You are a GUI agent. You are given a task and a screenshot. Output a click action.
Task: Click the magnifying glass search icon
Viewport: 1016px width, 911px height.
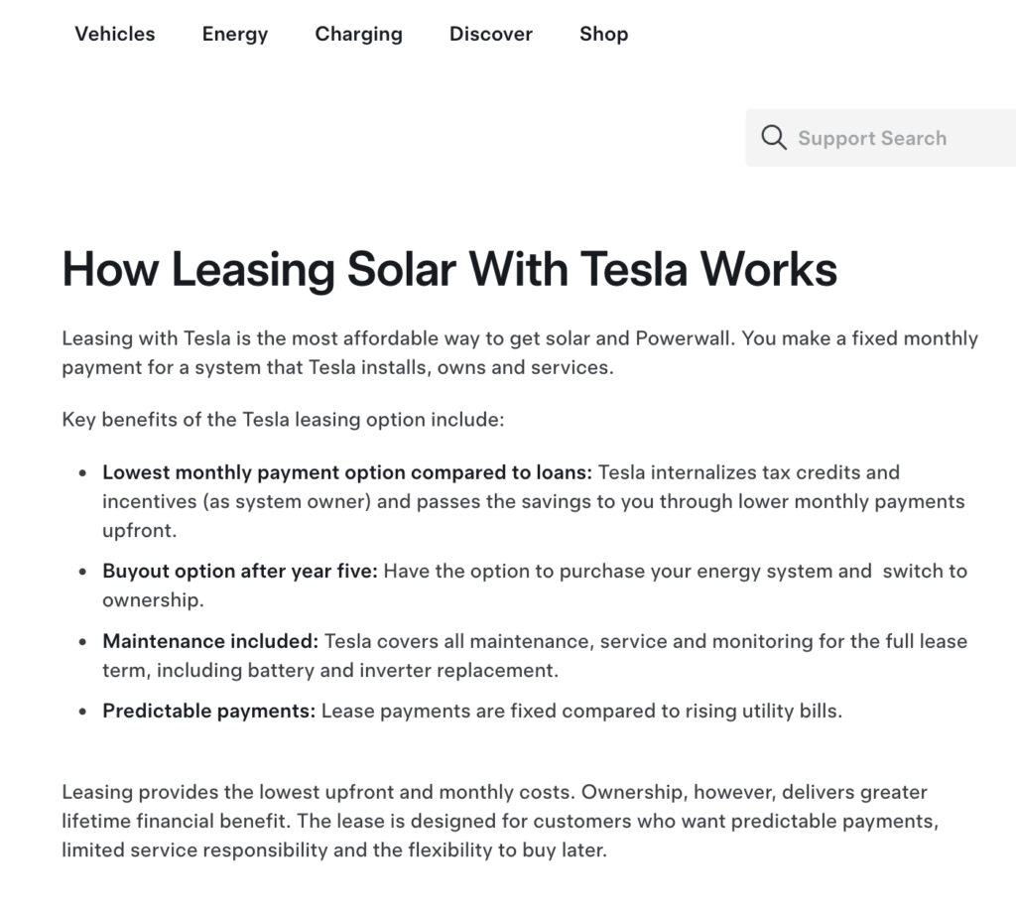click(774, 138)
